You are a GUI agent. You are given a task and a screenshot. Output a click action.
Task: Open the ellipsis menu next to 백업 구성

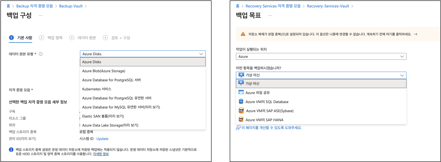click(41, 16)
